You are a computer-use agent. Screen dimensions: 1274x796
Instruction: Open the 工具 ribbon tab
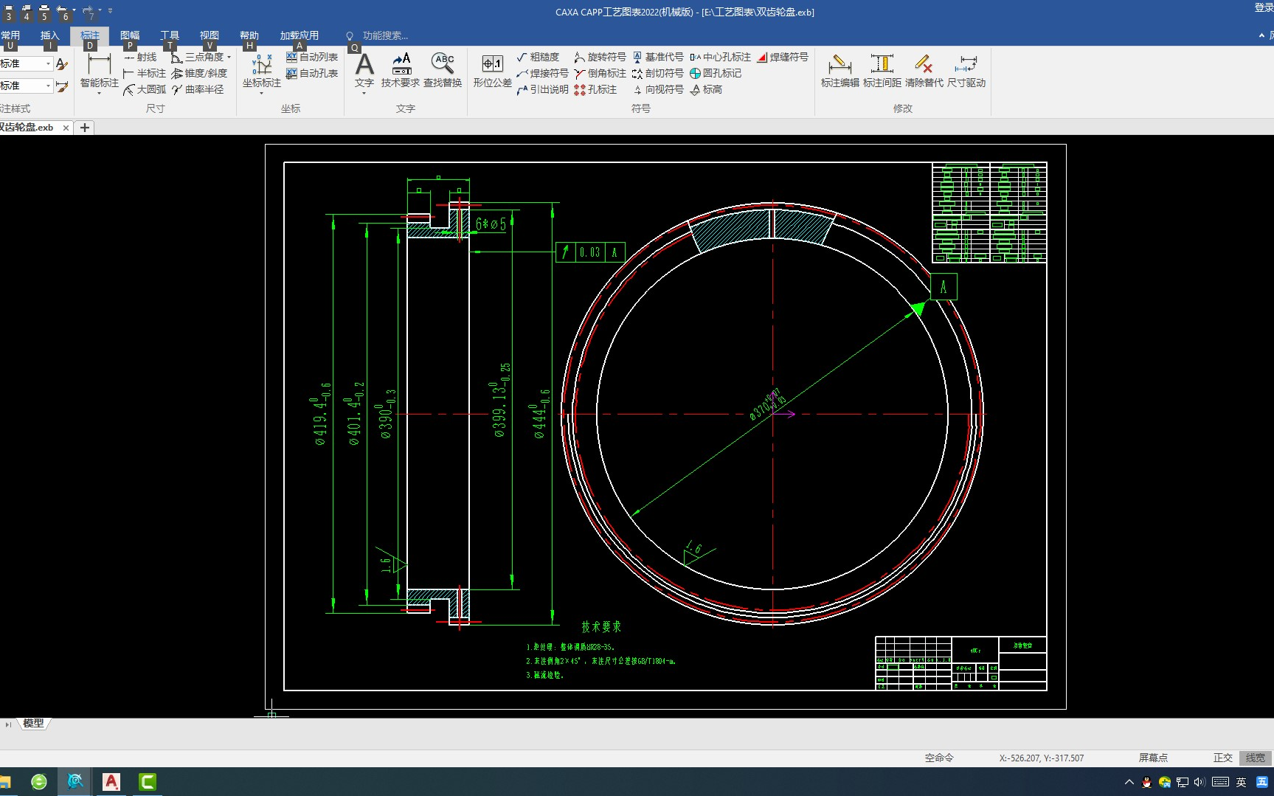[170, 35]
